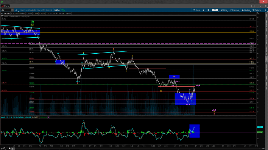Open the flask tool icon beside Share

(x=204, y=10)
